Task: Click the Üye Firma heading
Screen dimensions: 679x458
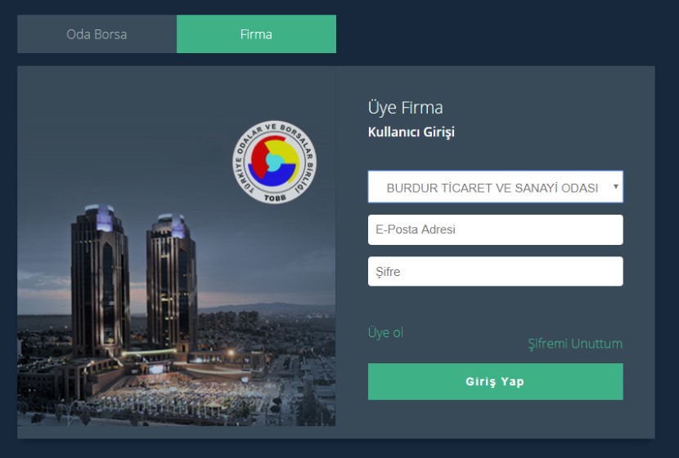Action: [405, 108]
